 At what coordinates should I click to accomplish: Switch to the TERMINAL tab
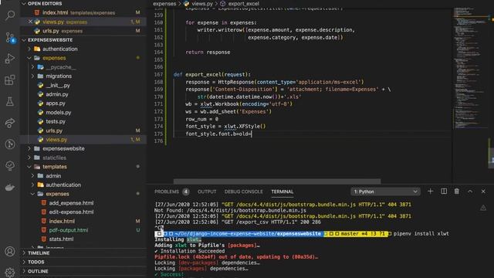tap(283, 192)
